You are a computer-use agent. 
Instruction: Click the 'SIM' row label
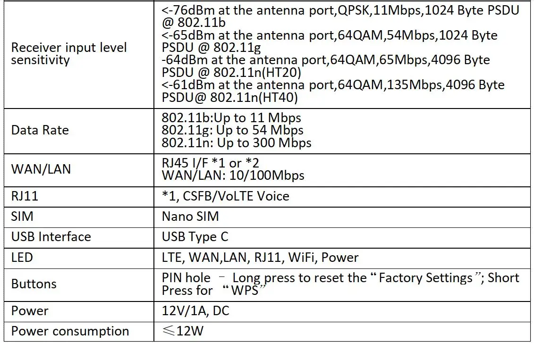point(22,216)
